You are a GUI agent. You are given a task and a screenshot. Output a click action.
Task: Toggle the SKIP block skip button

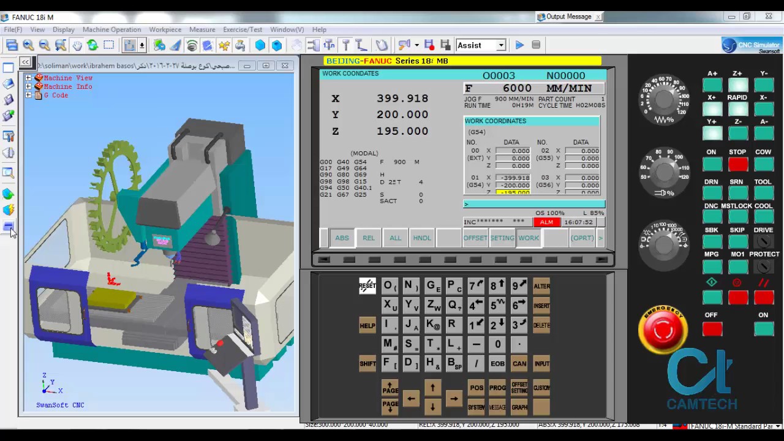pyautogui.click(x=737, y=243)
